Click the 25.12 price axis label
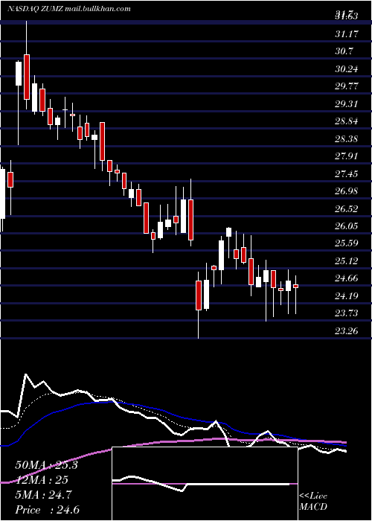The height and width of the screenshot is (521, 372). pos(347,261)
